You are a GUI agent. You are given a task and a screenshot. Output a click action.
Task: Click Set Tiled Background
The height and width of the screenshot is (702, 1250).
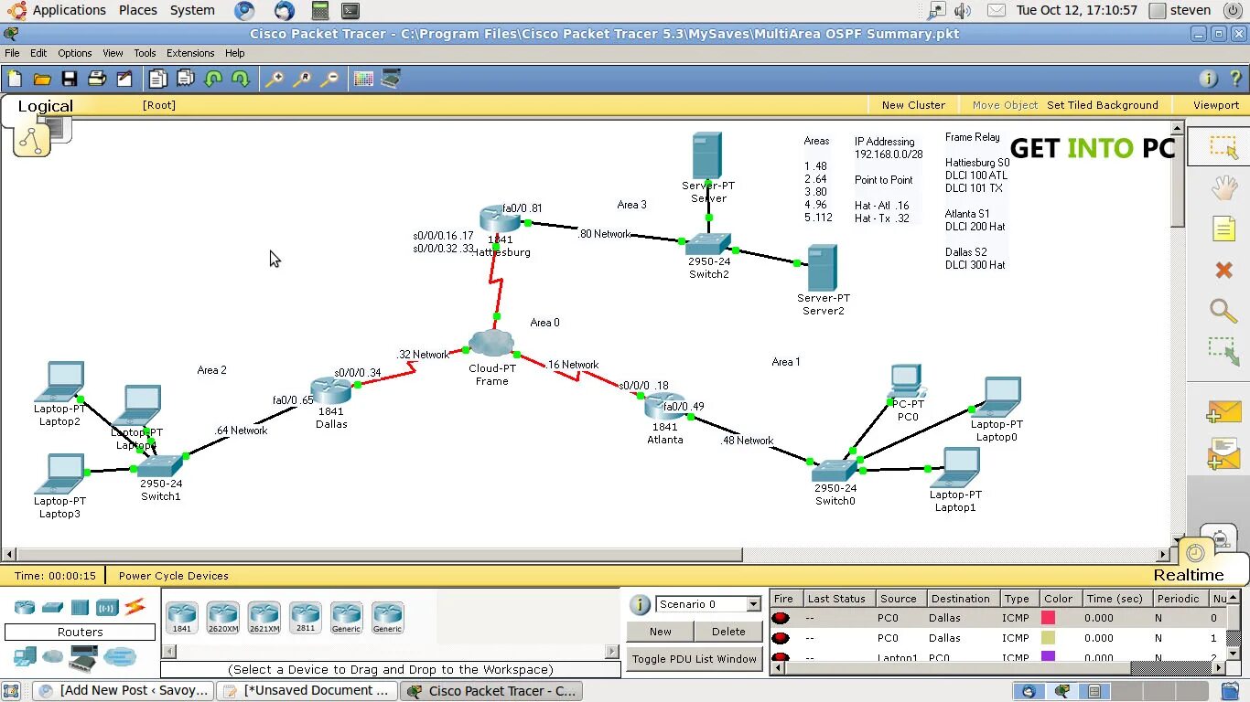click(1103, 105)
